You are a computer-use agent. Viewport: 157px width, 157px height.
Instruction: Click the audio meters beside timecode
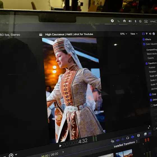point(95,138)
